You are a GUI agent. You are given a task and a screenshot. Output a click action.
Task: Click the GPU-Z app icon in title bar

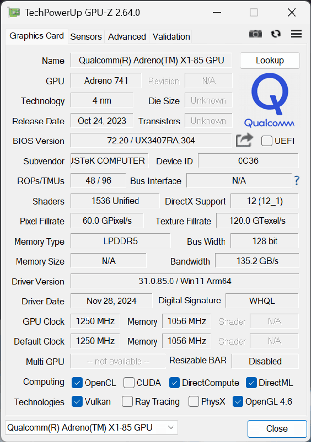tap(14, 13)
